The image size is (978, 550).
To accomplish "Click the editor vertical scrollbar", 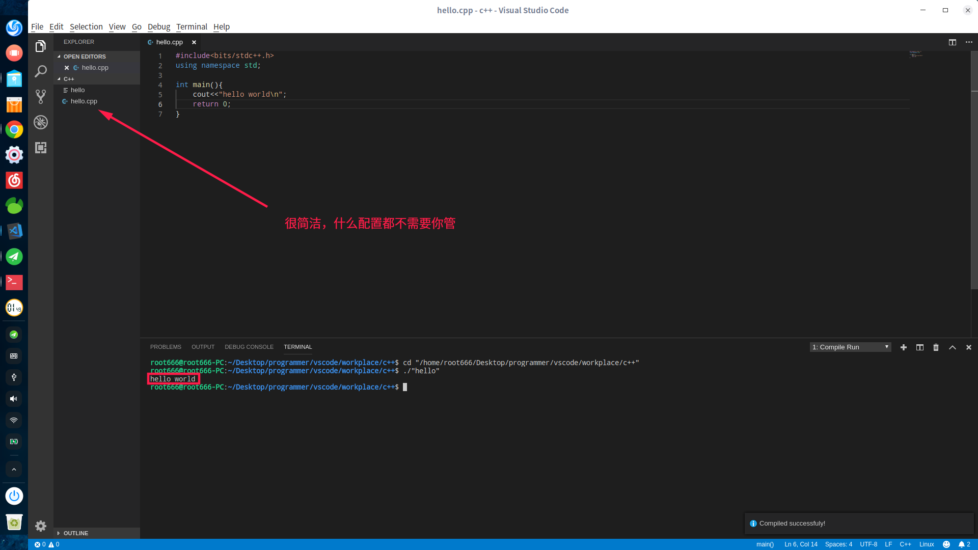I will pos(974,171).
